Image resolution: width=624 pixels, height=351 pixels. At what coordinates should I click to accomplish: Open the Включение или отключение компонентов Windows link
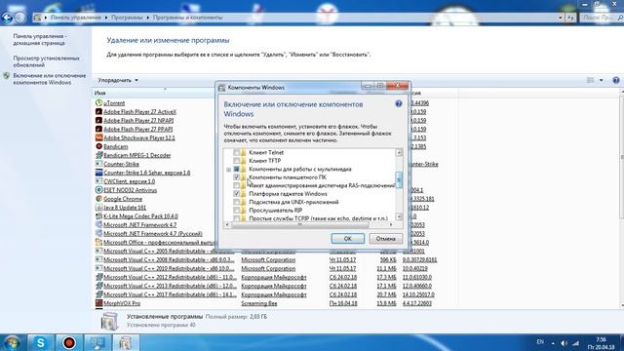click(x=50, y=79)
